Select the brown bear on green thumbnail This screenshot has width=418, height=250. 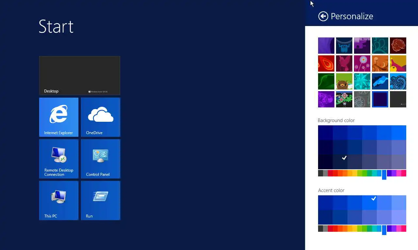(344, 81)
